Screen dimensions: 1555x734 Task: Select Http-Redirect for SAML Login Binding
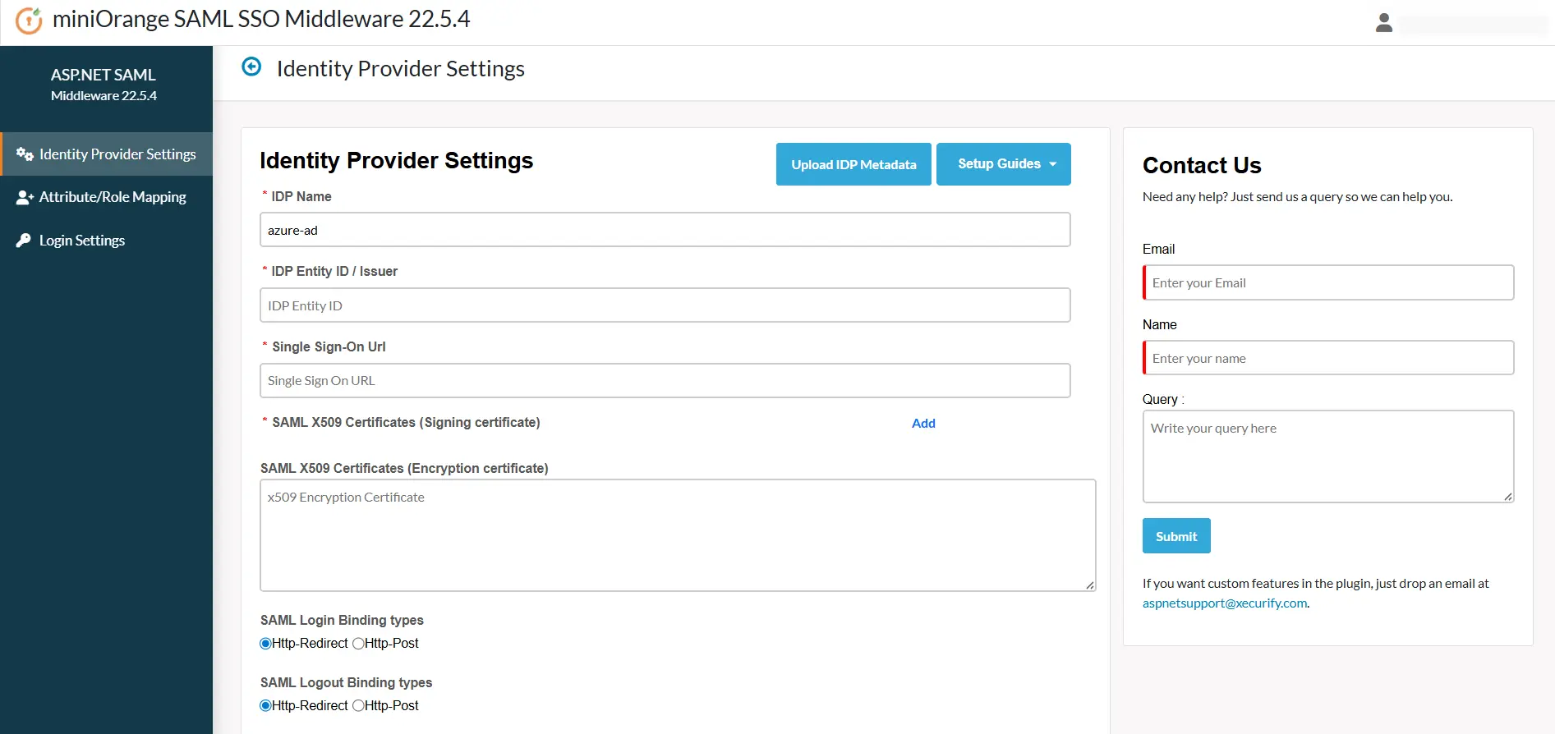266,644
